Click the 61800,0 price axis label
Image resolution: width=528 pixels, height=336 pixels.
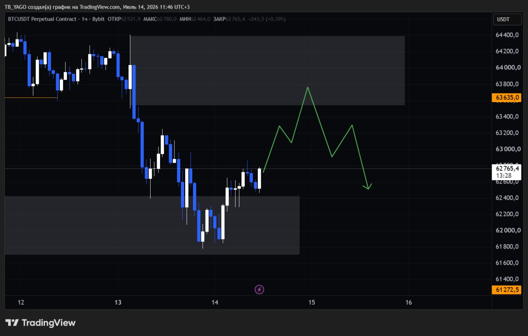tap(507, 247)
